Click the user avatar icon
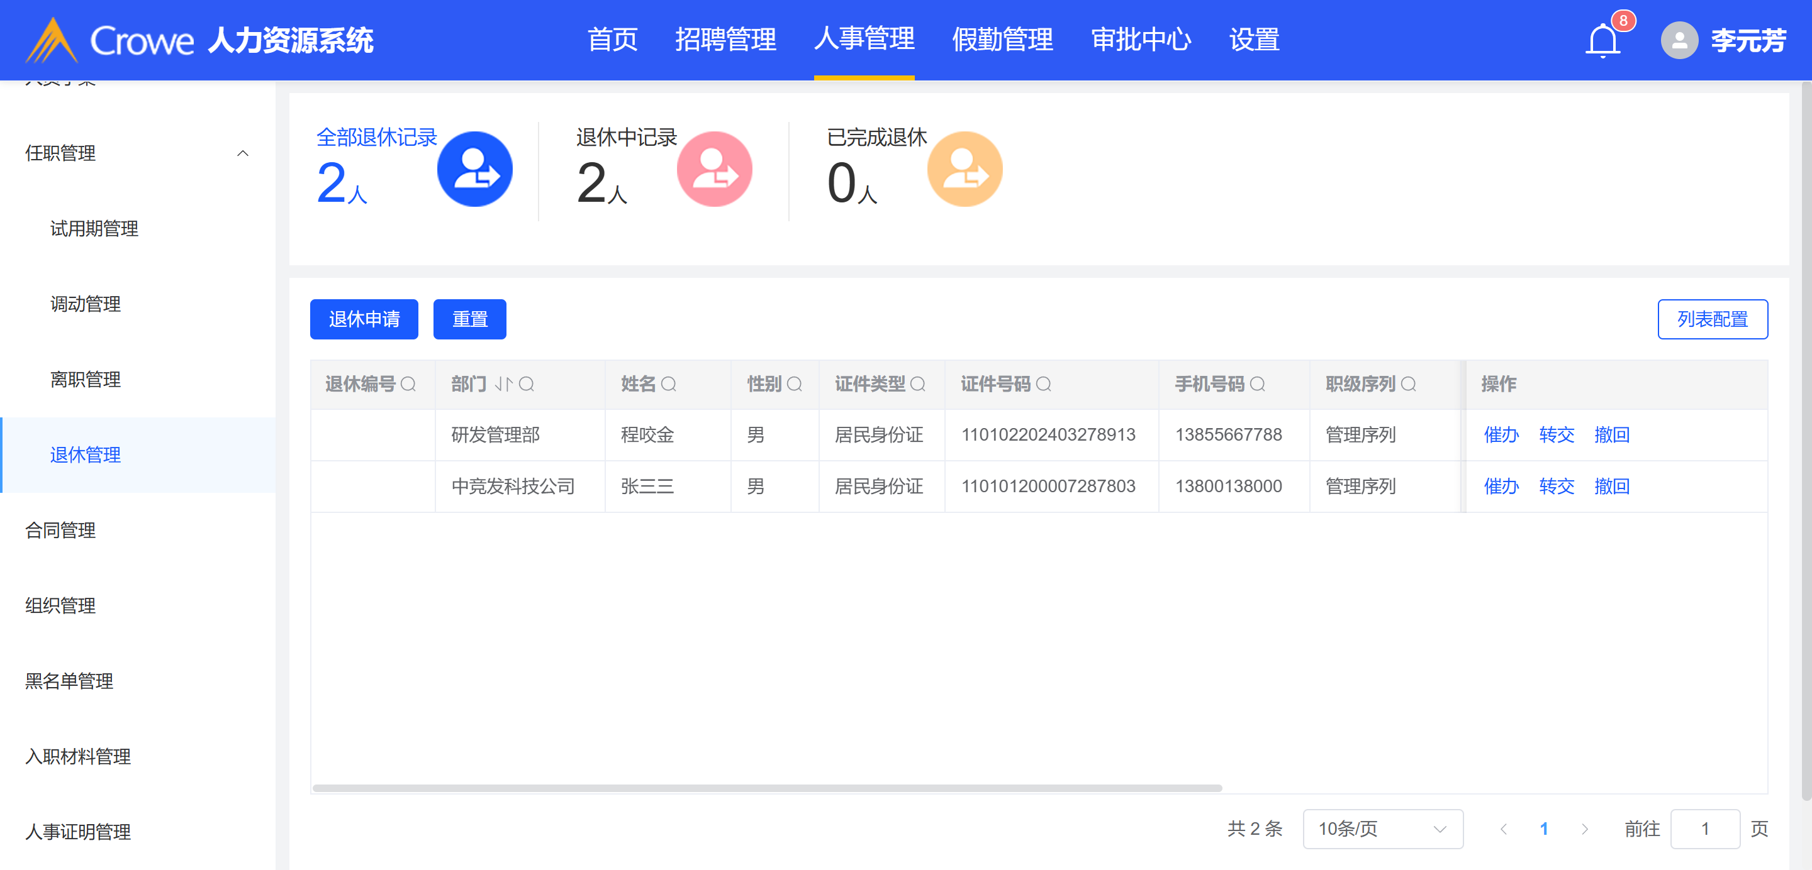The width and height of the screenshot is (1812, 870). tap(1679, 40)
